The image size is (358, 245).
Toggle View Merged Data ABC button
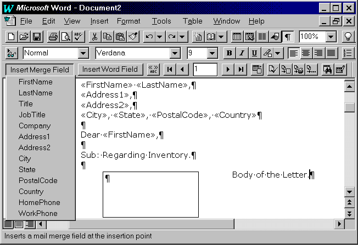[153, 69]
